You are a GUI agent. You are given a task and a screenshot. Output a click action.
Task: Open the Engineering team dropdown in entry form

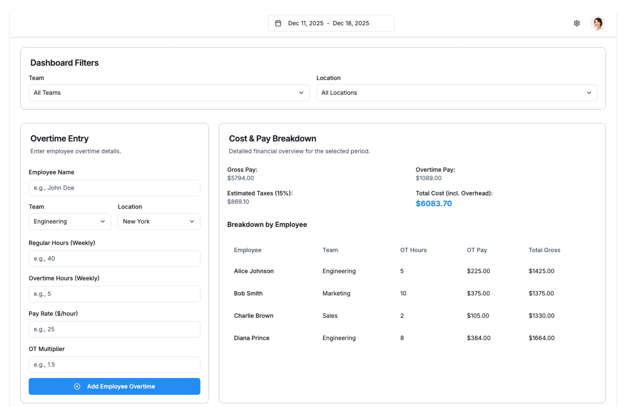[x=69, y=221]
